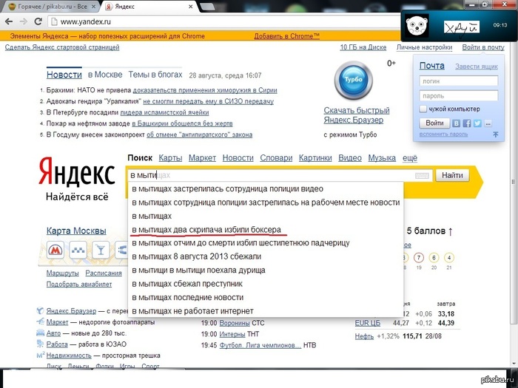Reload the page with refresh icon

(x=38, y=21)
